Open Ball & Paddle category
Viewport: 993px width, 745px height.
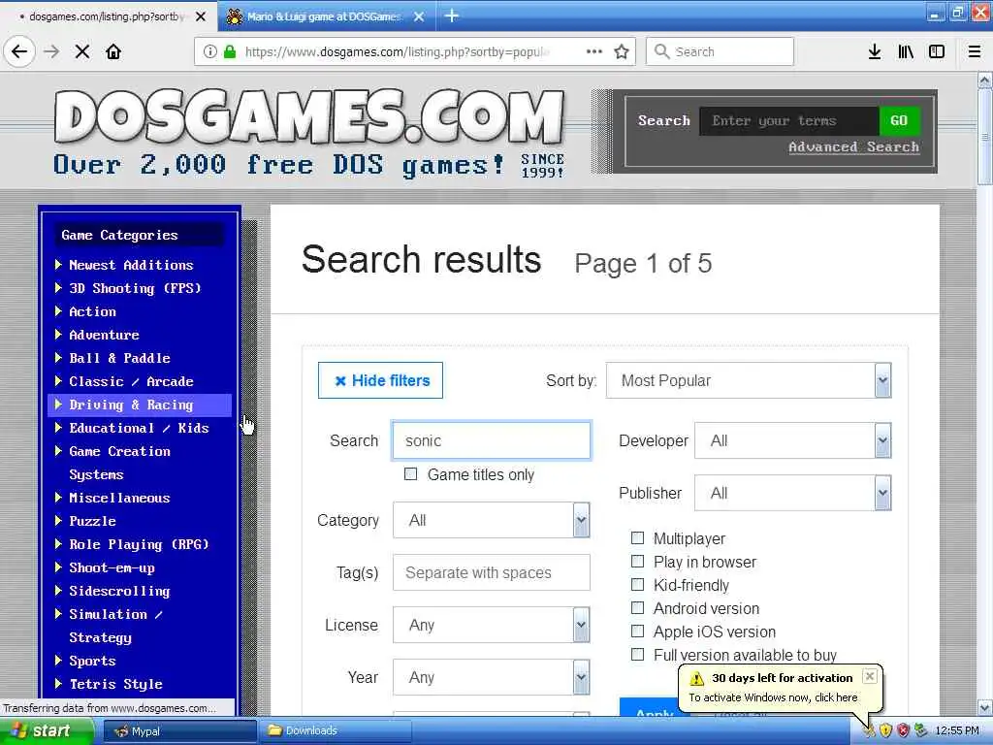[119, 358]
